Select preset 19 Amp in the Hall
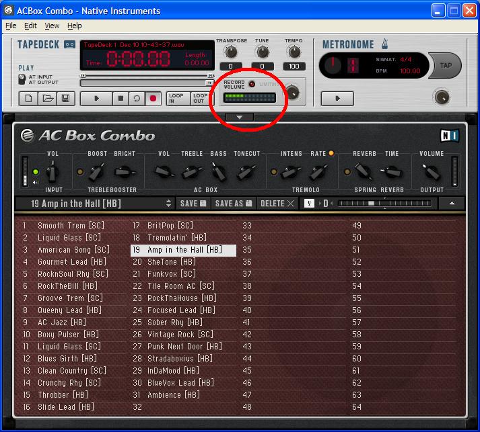The image size is (480, 432). coord(183,250)
